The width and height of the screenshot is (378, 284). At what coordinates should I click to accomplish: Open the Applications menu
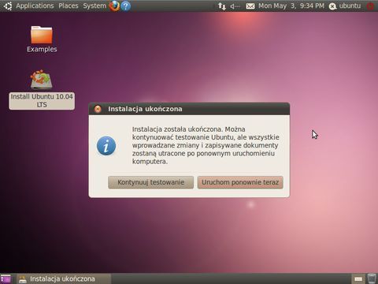point(35,6)
